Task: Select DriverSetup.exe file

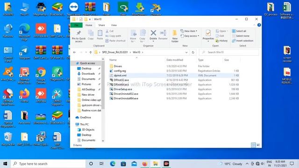Action: pyautogui.click(x=123, y=89)
